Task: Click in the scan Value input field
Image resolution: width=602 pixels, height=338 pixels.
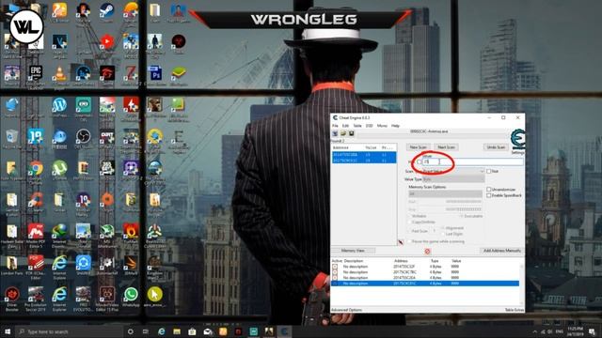Action: tap(472, 162)
